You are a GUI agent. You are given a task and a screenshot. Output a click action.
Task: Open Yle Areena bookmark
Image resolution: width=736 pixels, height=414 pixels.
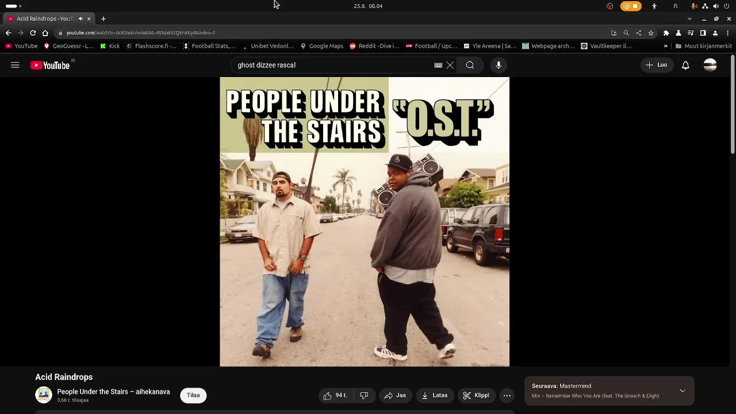click(489, 46)
